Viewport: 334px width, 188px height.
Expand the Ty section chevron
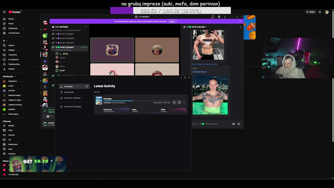(7, 41)
